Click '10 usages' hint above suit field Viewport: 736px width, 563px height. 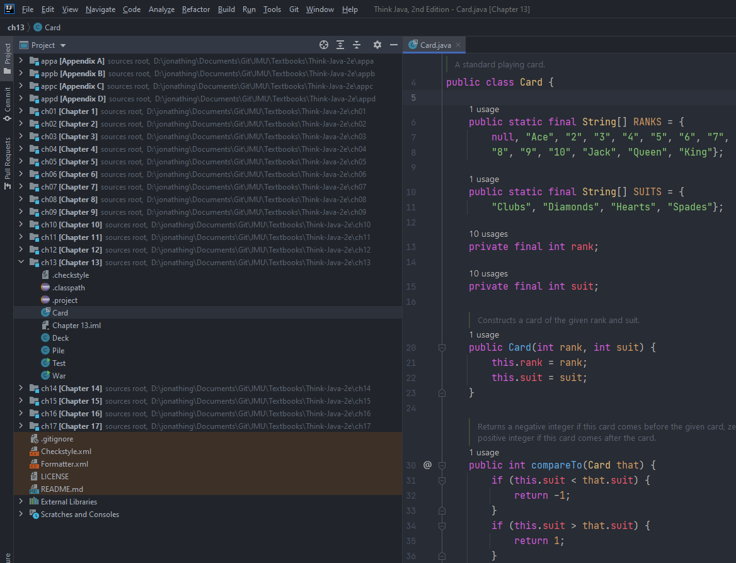(x=488, y=273)
